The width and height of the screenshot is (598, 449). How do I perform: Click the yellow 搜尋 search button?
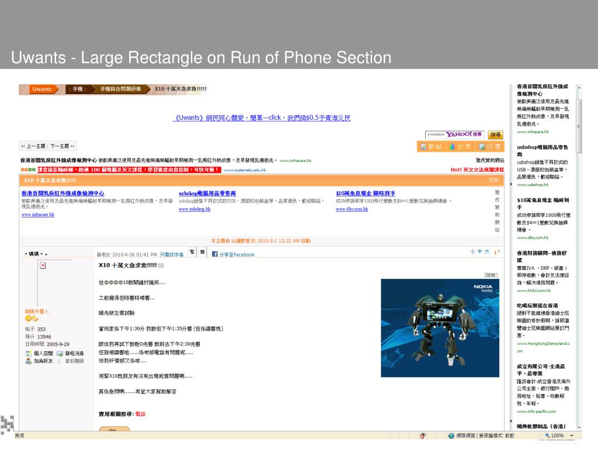(495, 135)
